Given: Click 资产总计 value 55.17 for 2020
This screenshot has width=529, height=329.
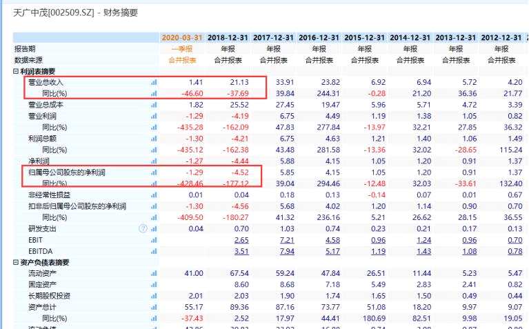Looking at the screenshot, I should (x=194, y=307).
